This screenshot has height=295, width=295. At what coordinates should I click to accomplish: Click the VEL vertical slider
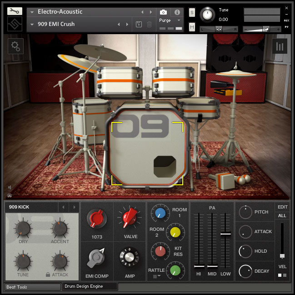tap(282, 256)
